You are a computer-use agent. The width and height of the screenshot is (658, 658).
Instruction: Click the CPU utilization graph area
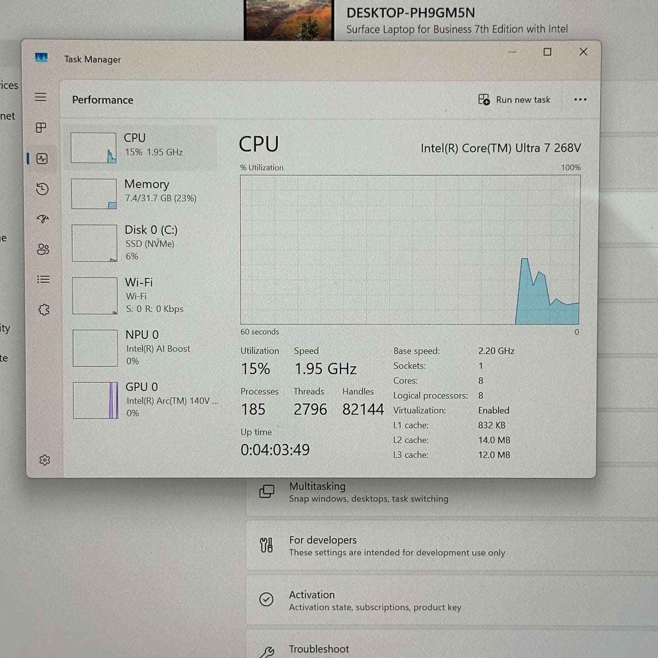coord(410,250)
